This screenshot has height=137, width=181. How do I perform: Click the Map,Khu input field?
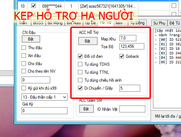point(128,38)
